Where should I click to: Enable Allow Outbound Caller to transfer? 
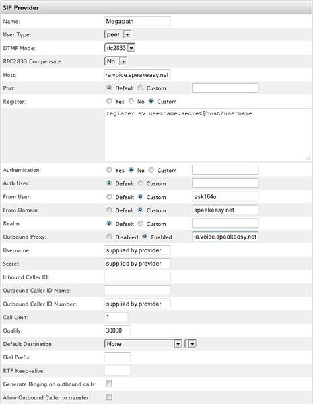pyautogui.click(x=109, y=397)
